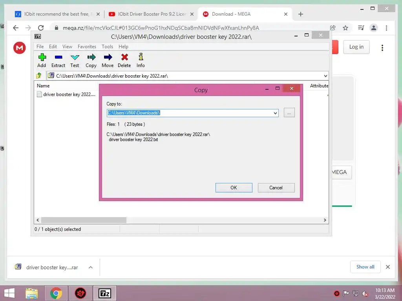Viewport: 402px width, 301px height.
Task: Confirm copy with OK button
Action: (234, 188)
